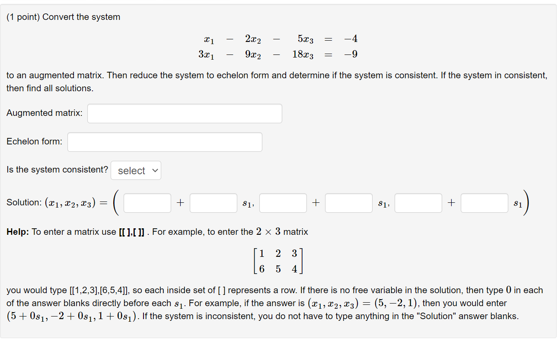Click the blank after the second plus sign
Viewport: 558px width, 339px height.
pos(349,203)
